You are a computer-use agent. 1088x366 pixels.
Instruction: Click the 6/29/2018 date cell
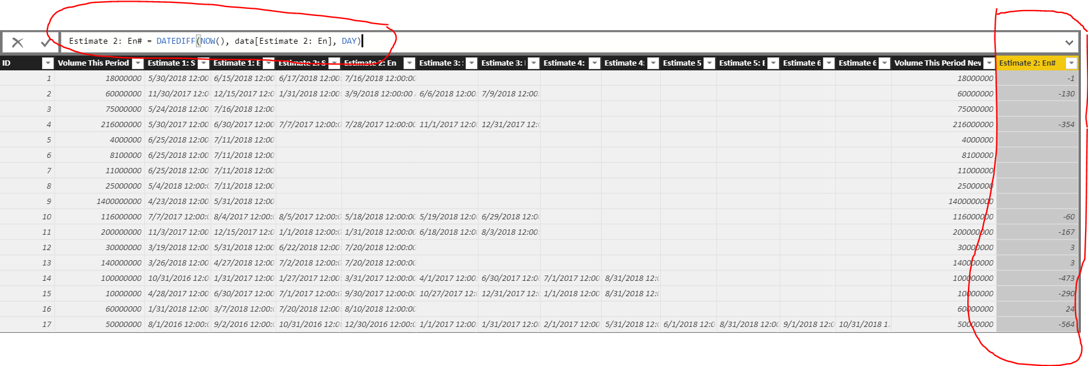(x=509, y=217)
